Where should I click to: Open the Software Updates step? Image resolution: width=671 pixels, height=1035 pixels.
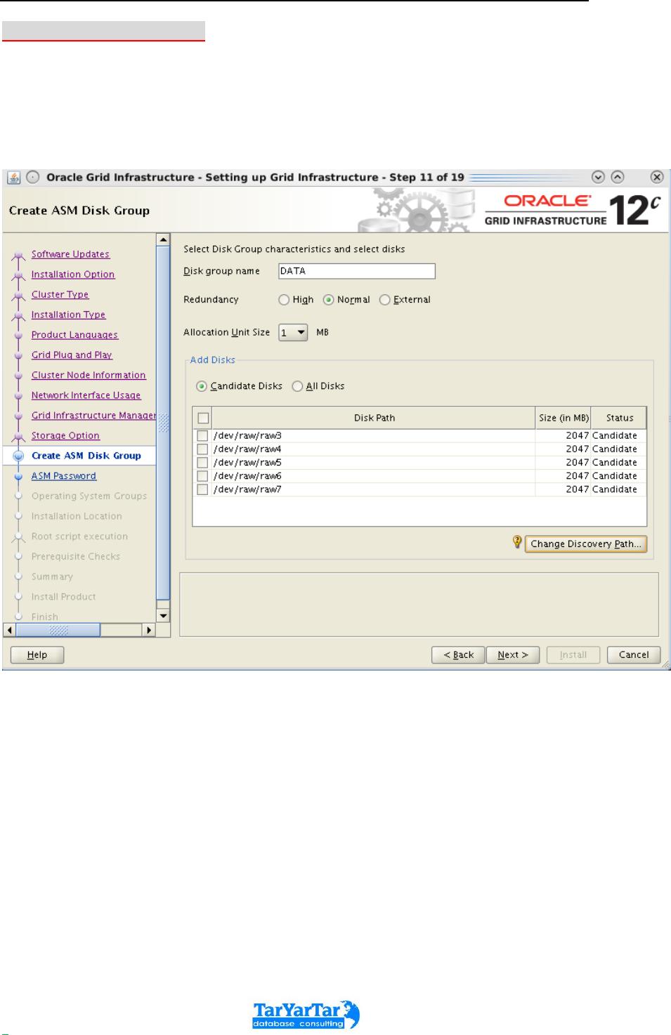point(70,254)
